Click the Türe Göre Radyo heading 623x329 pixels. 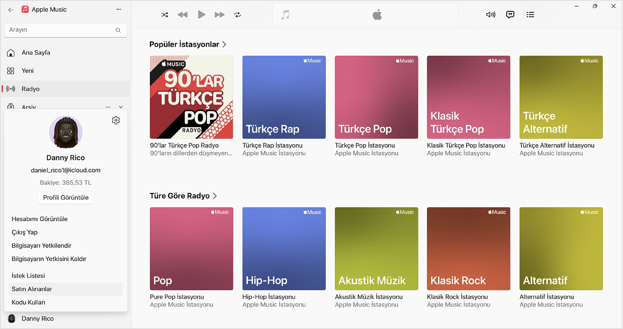(x=180, y=196)
